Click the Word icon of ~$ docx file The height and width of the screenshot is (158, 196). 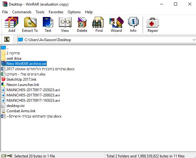pyautogui.click(x=3, y=116)
